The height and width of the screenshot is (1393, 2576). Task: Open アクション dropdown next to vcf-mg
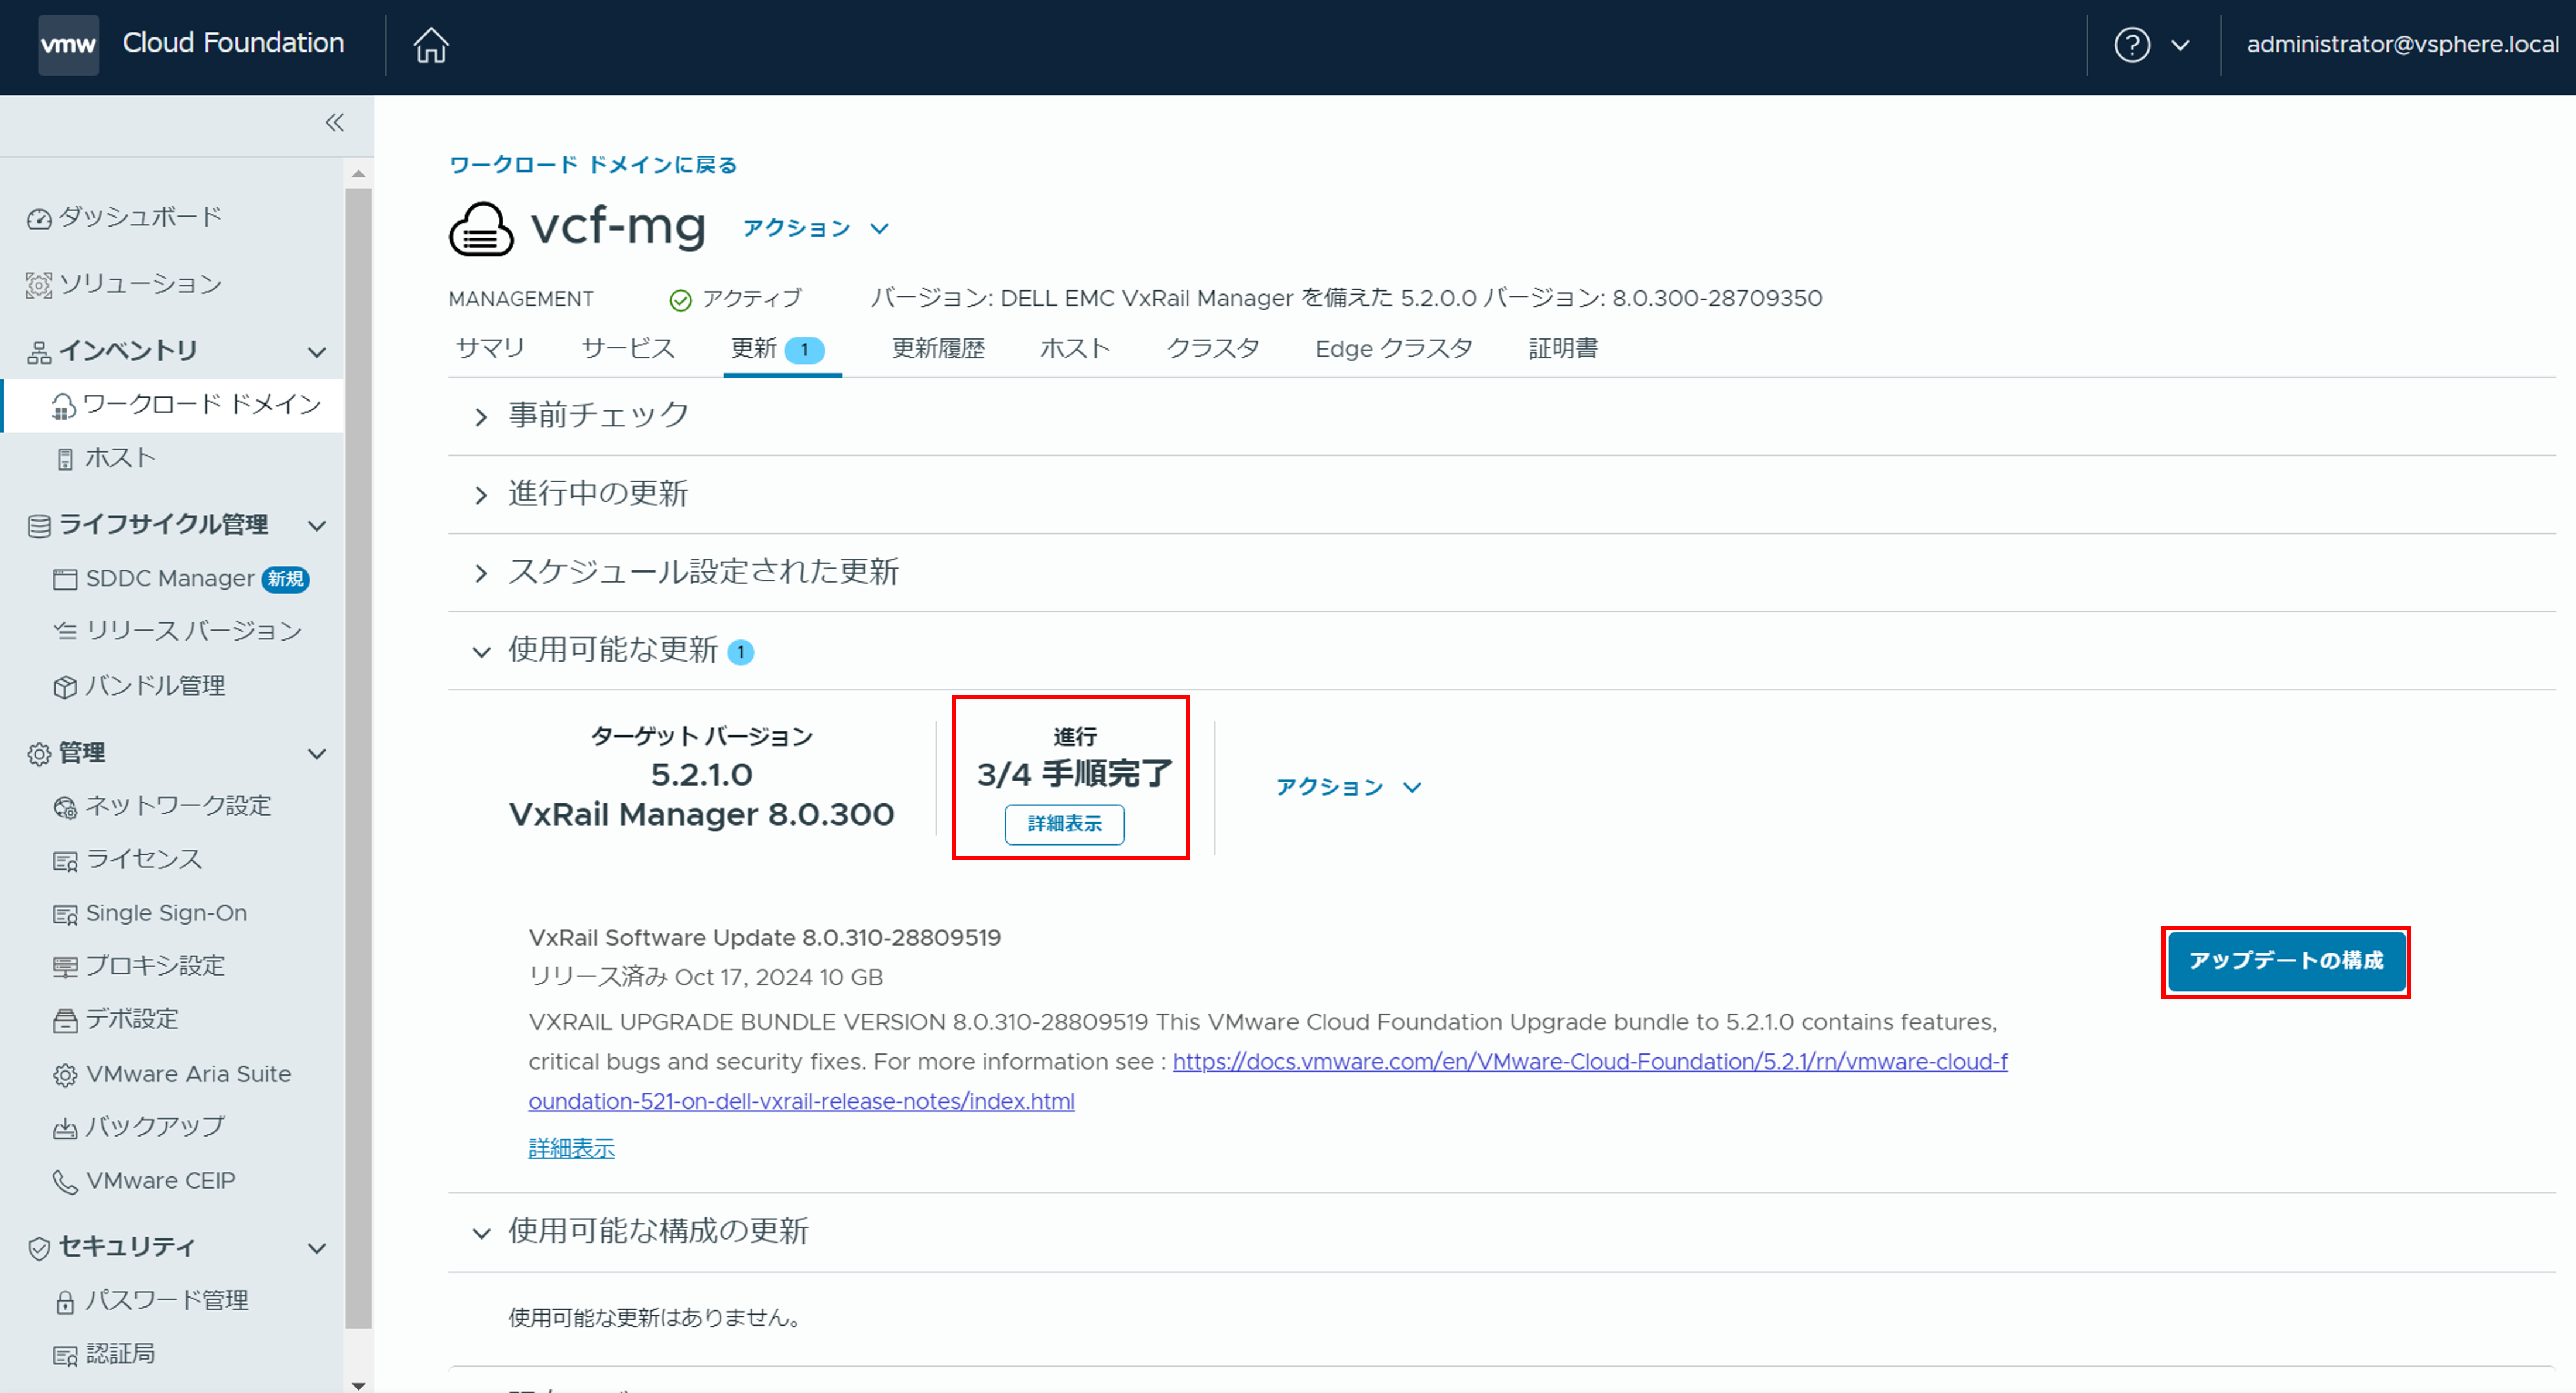(x=815, y=229)
